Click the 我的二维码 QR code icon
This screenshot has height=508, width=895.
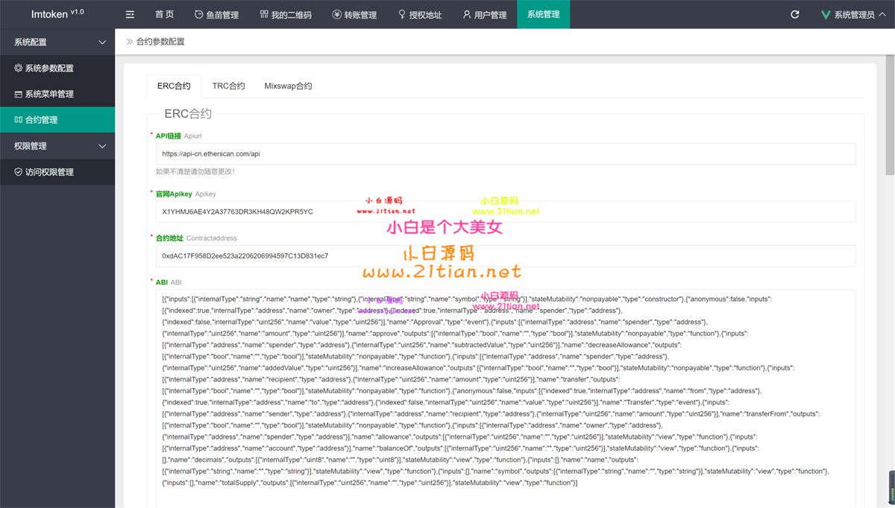264,14
